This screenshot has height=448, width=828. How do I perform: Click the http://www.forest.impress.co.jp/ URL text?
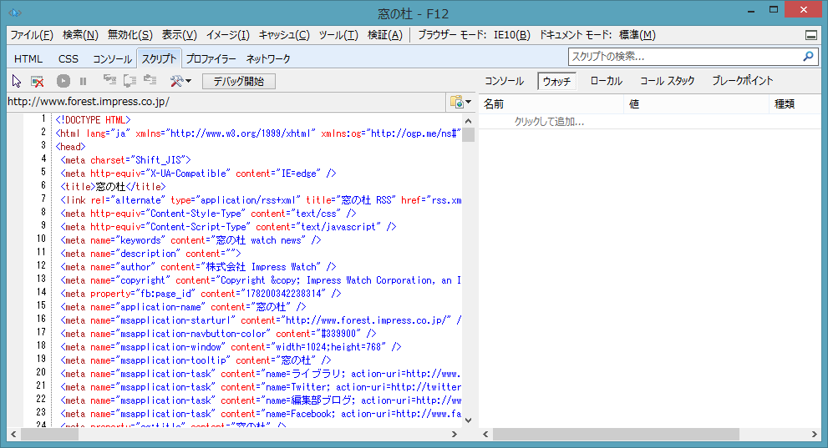pyautogui.click(x=89, y=101)
